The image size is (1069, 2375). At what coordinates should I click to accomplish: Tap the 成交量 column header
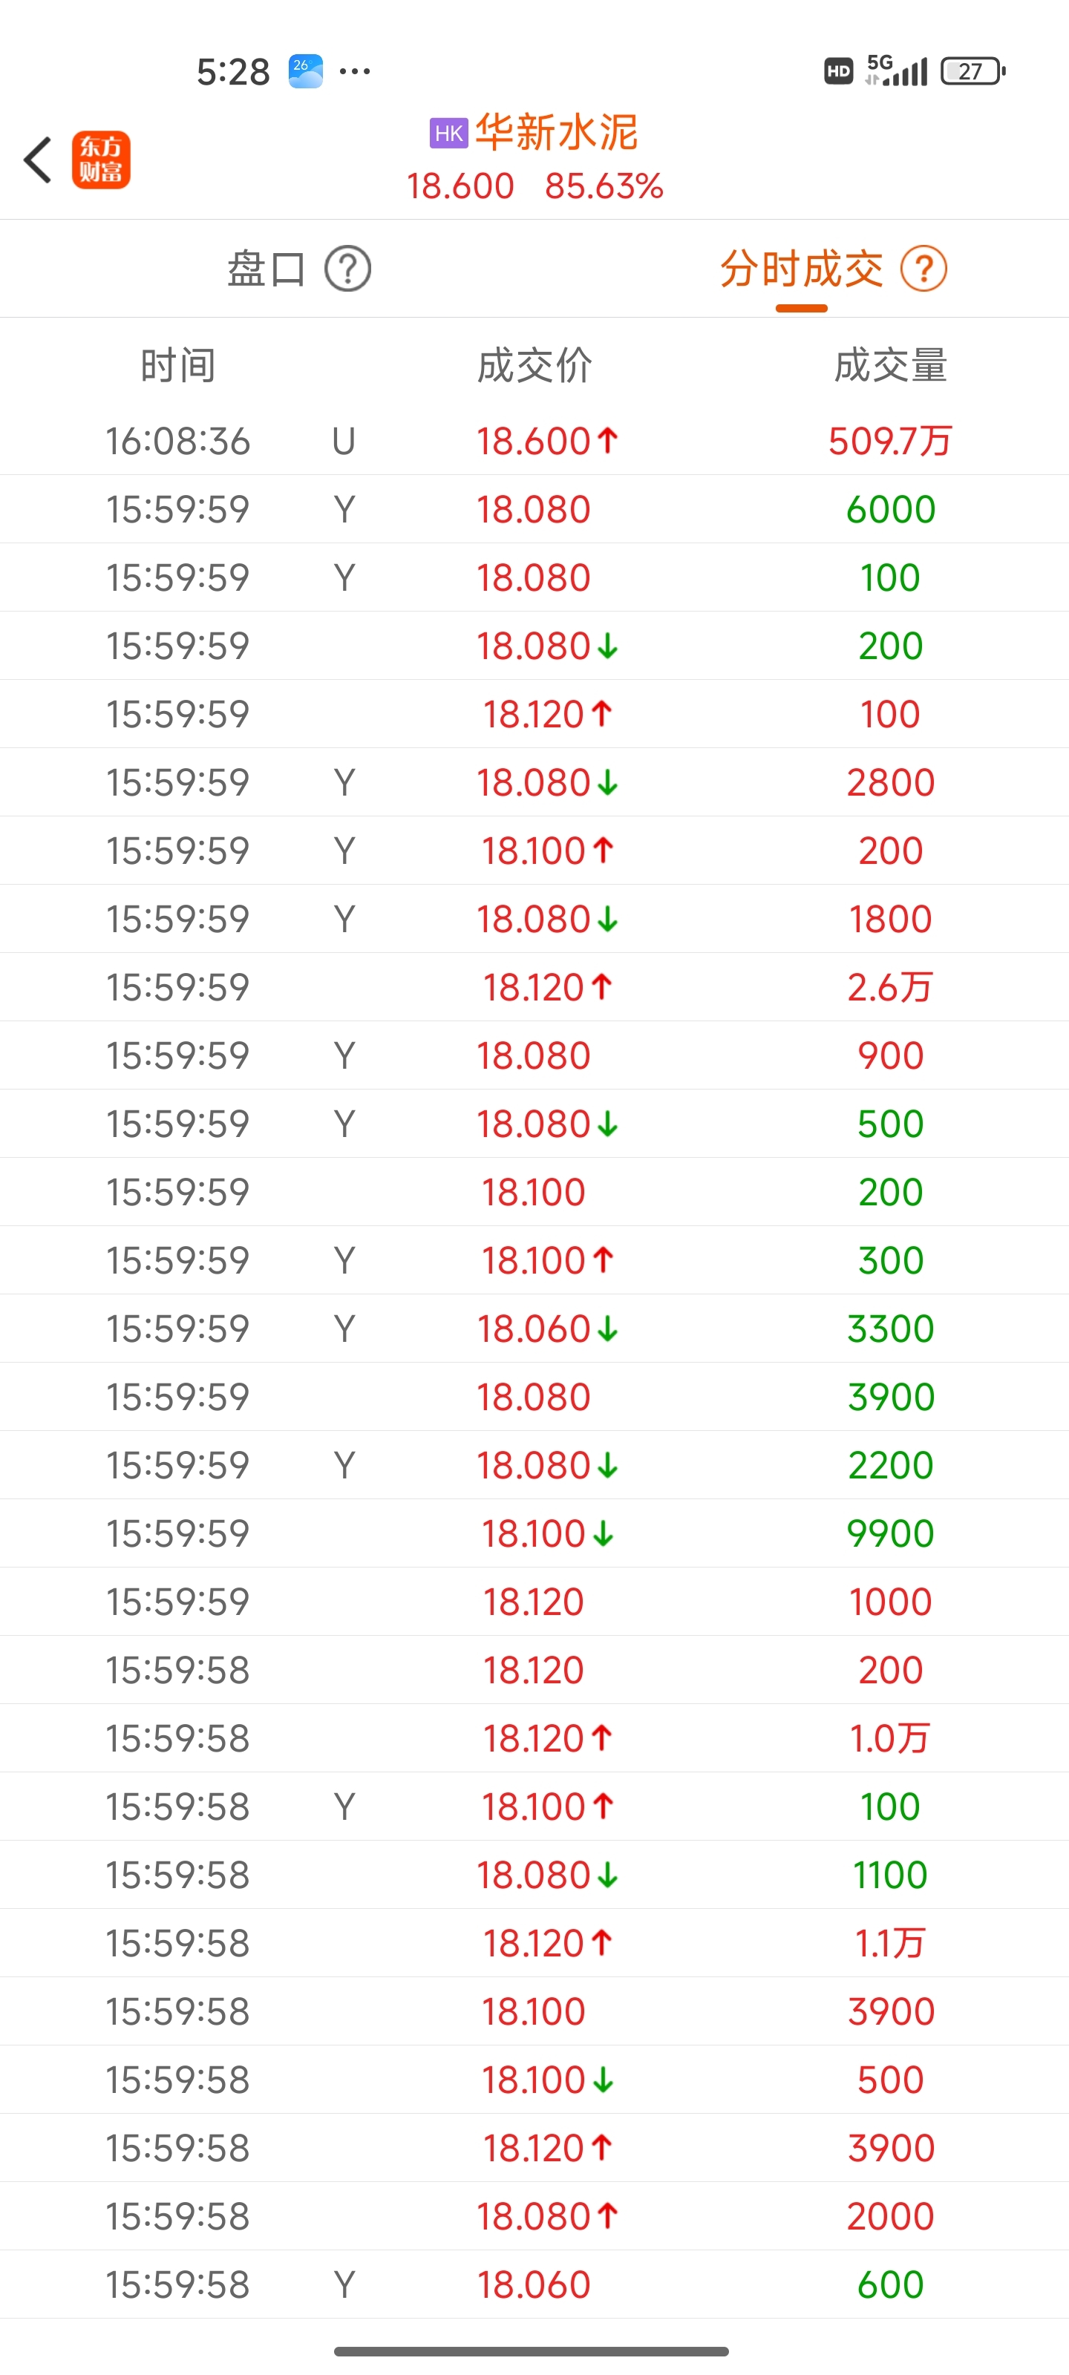point(891,366)
